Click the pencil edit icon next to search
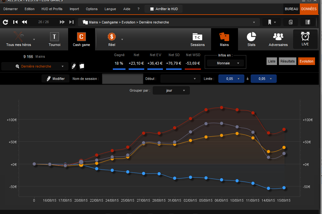This screenshot has height=214, width=322. click(74, 66)
